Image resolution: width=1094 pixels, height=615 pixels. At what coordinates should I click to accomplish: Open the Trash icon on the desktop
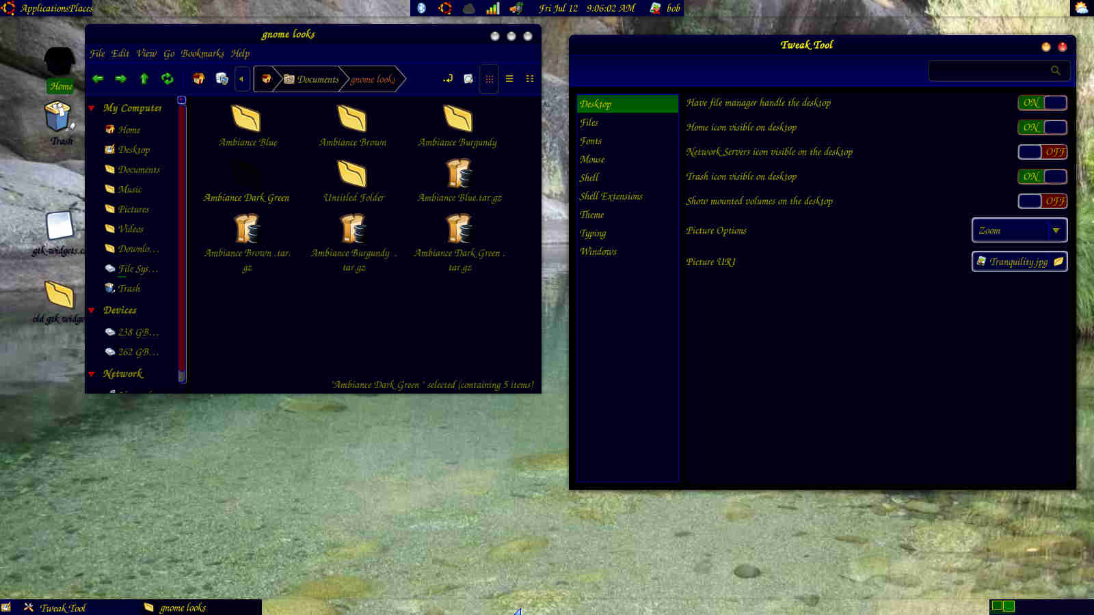(59, 123)
